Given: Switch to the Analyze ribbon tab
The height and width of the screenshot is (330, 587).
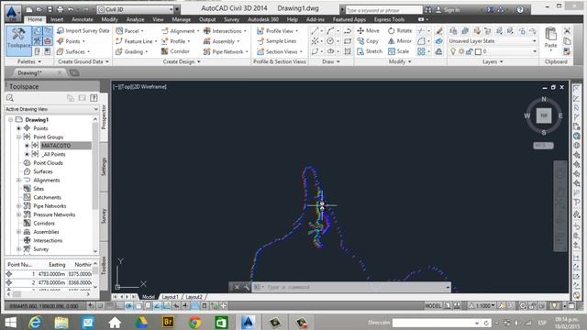Looking at the screenshot, I should 135,19.
